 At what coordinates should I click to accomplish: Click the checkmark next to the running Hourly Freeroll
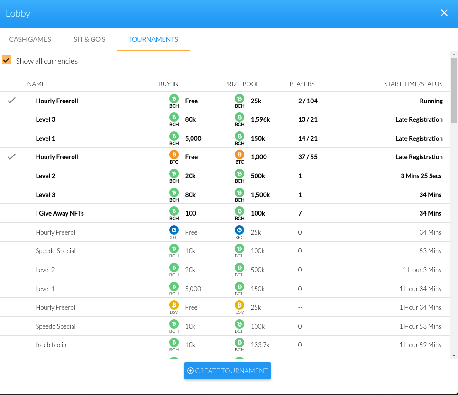(x=11, y=100)
